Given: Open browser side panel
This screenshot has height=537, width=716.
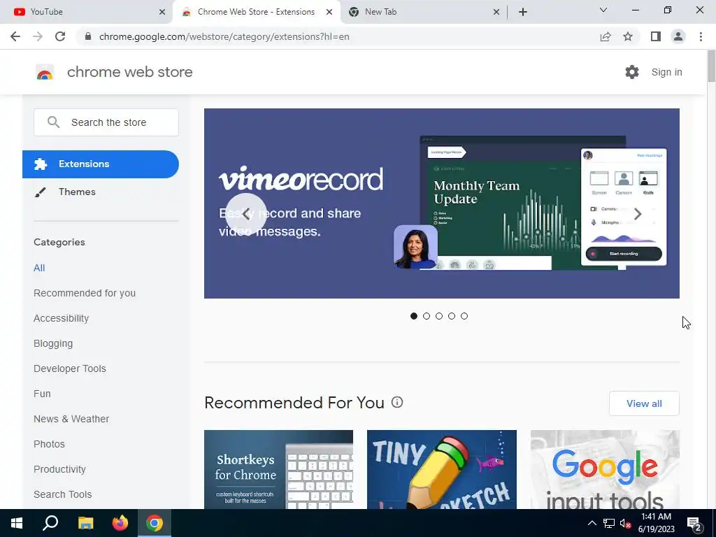Looking at the screenshot, I should [656, 36].
